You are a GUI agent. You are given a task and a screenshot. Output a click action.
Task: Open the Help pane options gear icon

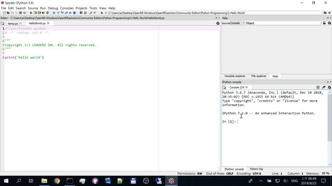point(329,23)
